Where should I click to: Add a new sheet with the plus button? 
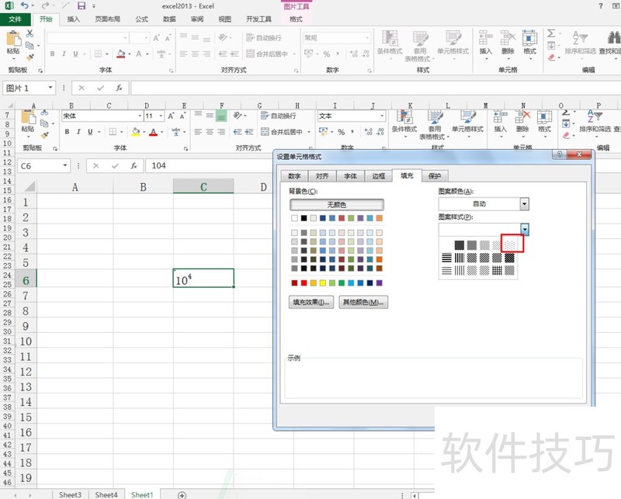point(182,495)
